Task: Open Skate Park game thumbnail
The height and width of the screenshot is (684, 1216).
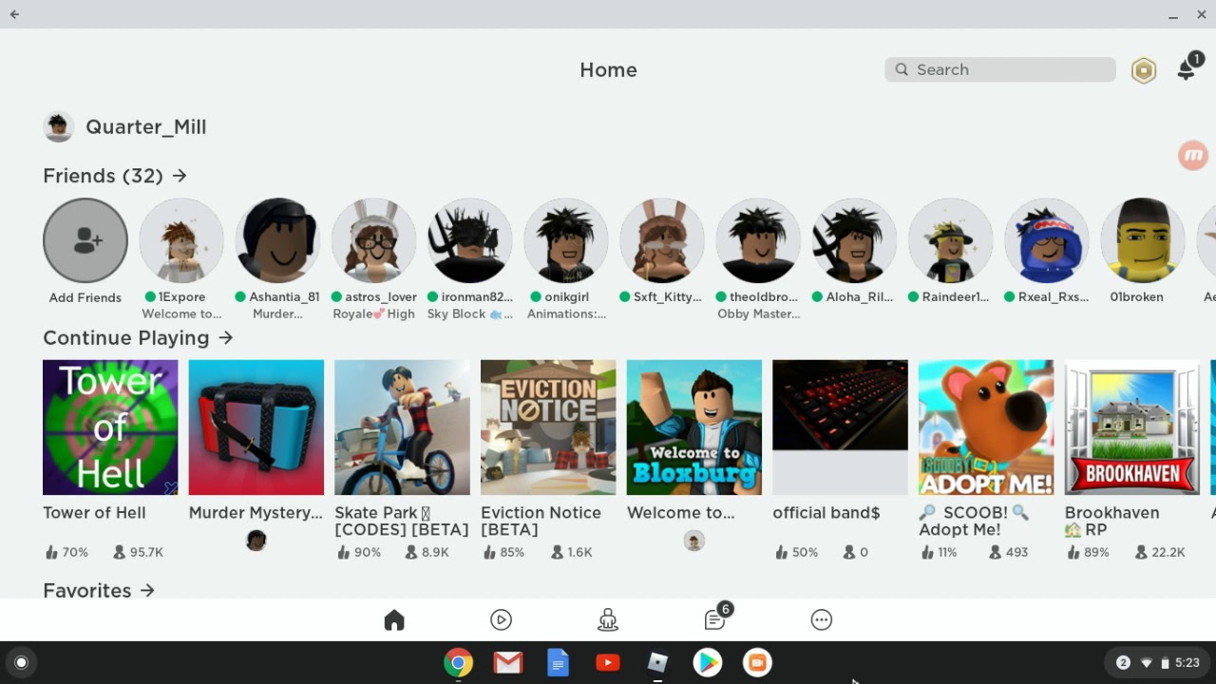Action: coord(402,427)
